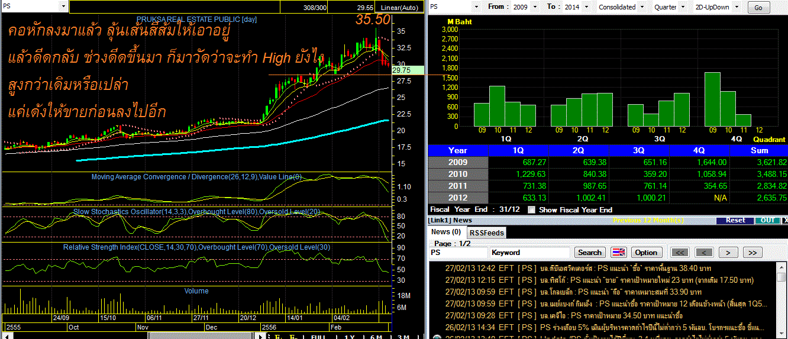Click the Slow Stochastics Oscillator title
Image resolution: width=788 pixels, height=339 pixels.
coord(196,211)
